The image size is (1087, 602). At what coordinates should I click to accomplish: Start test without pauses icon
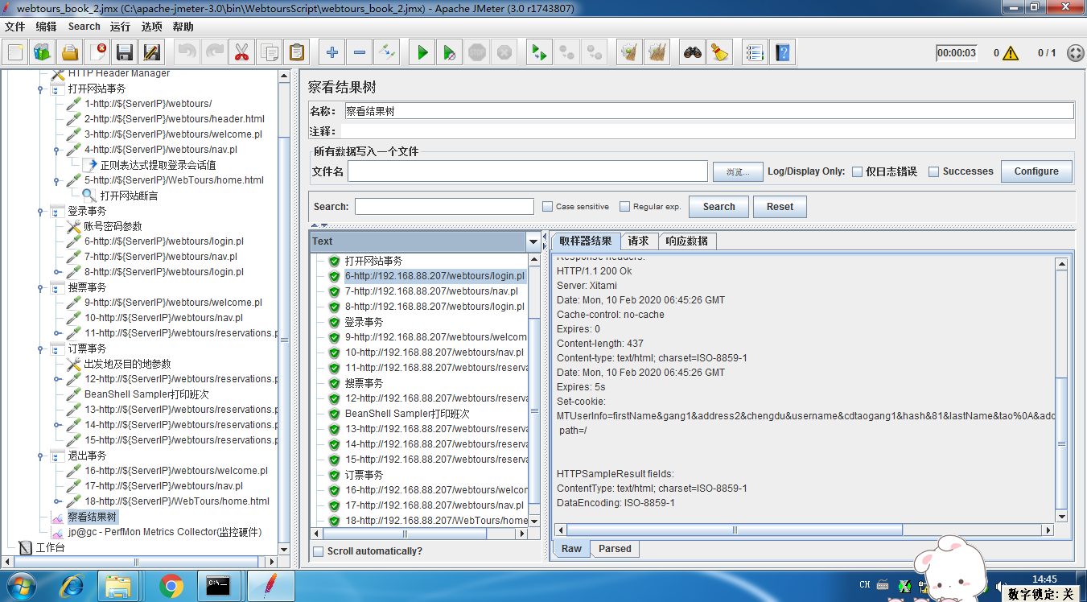[450, 53]
